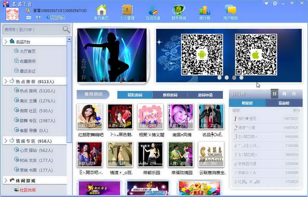308x197 pixels.
Task: Open the 红颜歌舞嗨吧 room thumbnail
Action: coord(90,116)
